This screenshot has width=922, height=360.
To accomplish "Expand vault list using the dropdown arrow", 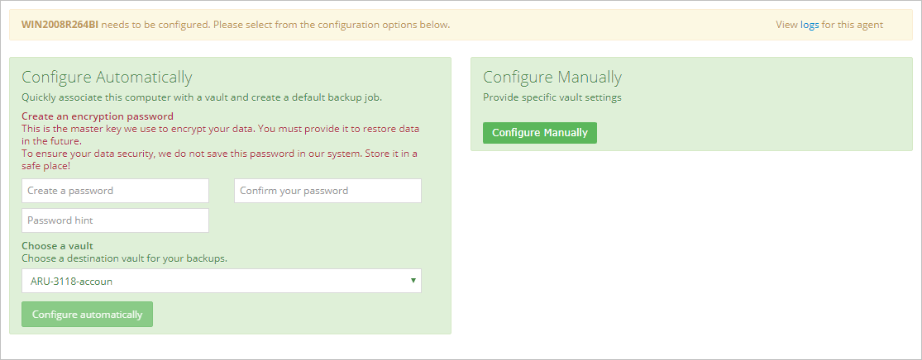I will (413, 281).
